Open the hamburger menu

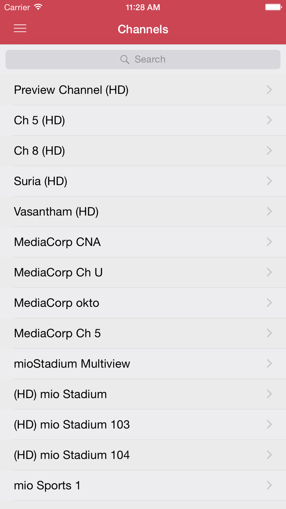(x=20, y=28)
